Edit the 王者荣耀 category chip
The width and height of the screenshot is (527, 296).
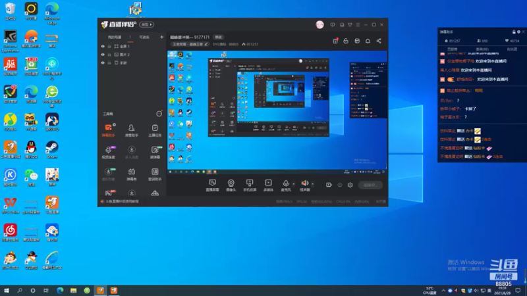click(x=190, y=44)
